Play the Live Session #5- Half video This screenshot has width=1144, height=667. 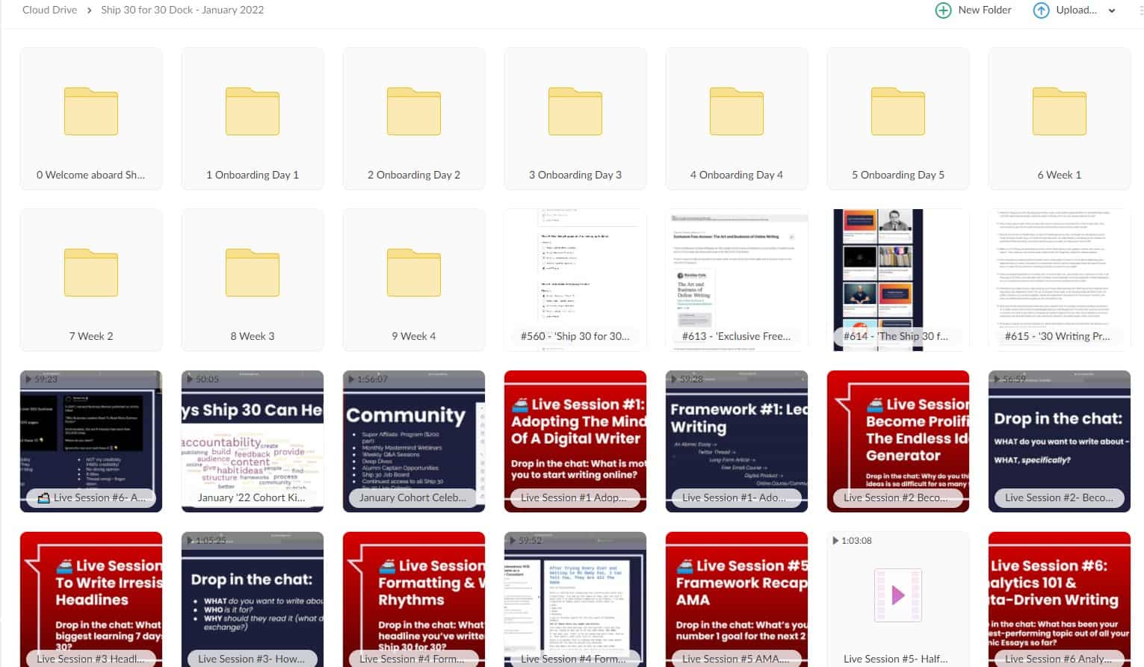click(898, 595)
